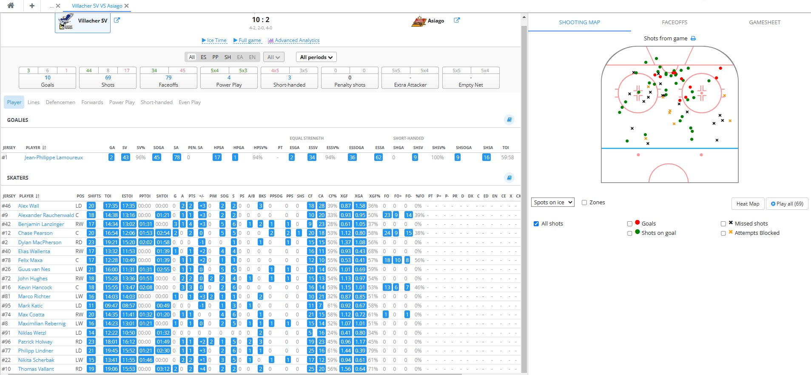Open Villacher SV external link icon
Viewport: 811px width, 375px height.
[x=117, y=20]
